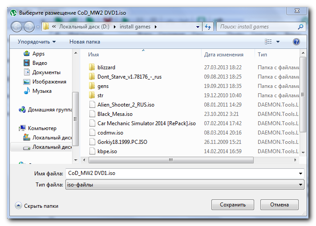Click navigation pane scroll down arrow
This screenshot has width=316, height=226.
tap(76, 160)
